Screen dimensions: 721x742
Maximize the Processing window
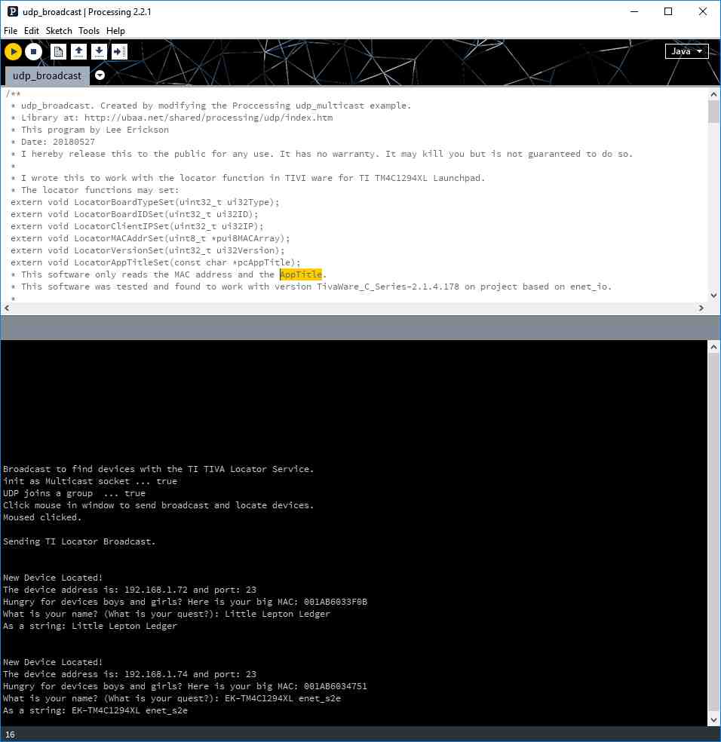coord(668,11)
